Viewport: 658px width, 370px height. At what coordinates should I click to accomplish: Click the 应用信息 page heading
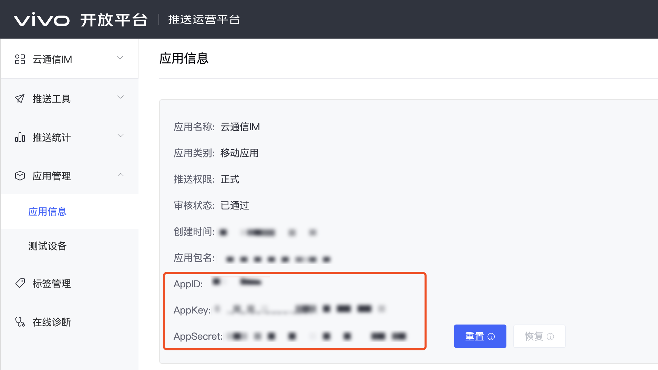pos(184,58)
